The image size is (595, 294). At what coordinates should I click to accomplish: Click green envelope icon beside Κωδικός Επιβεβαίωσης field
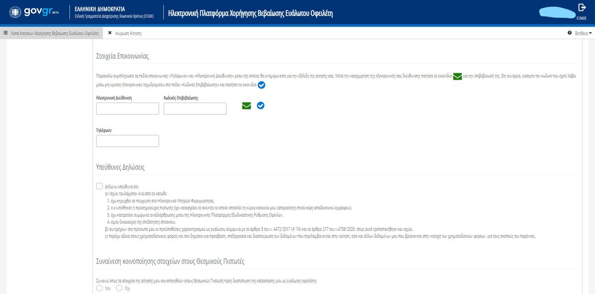pyautogui.click(x=246, y=105)
